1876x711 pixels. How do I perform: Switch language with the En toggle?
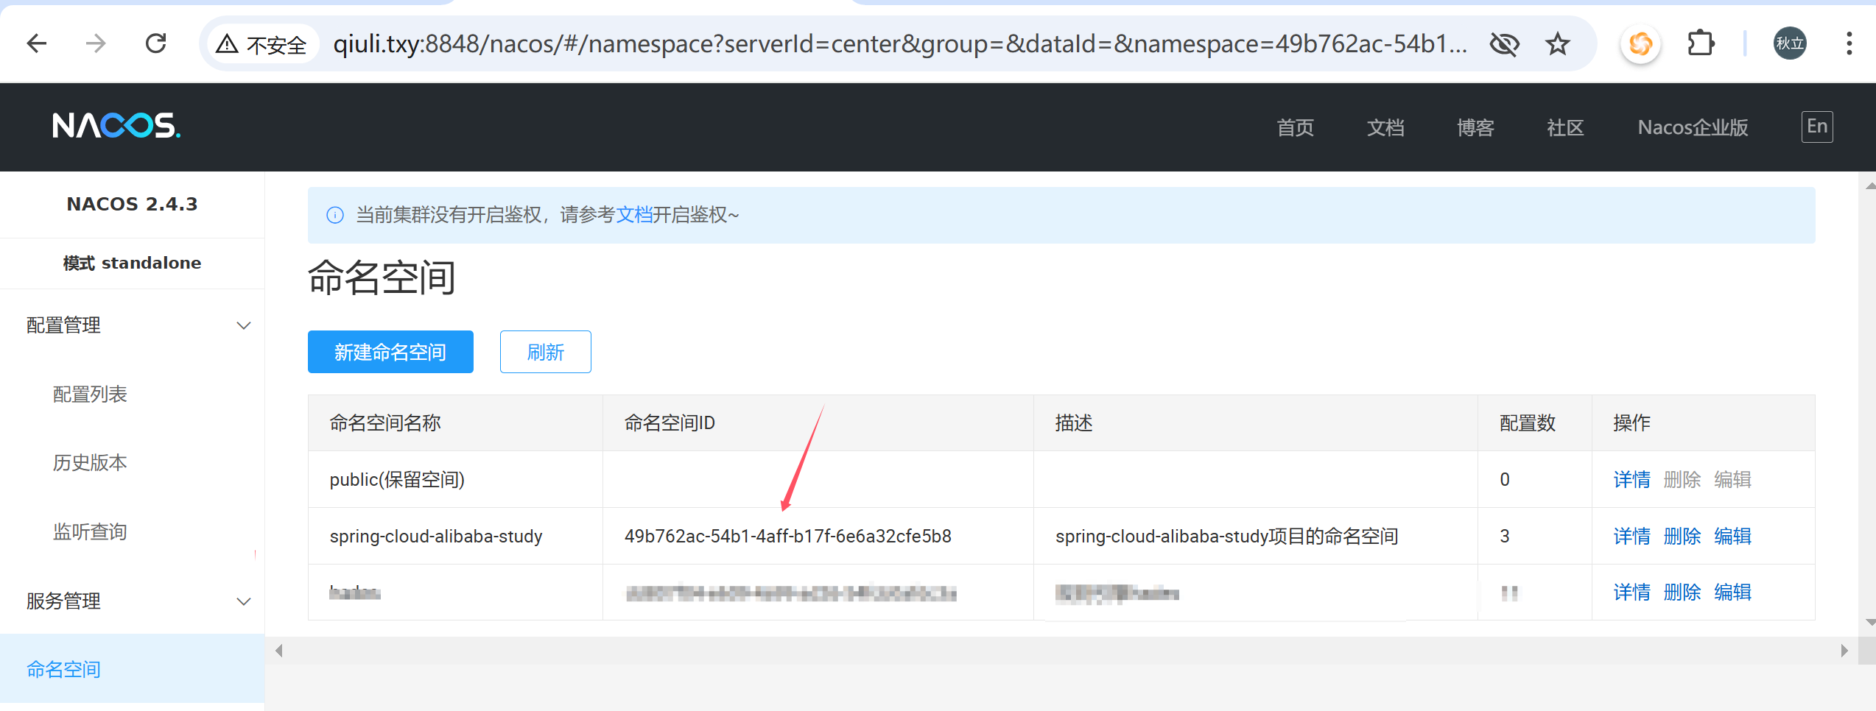click(1816, 127)
